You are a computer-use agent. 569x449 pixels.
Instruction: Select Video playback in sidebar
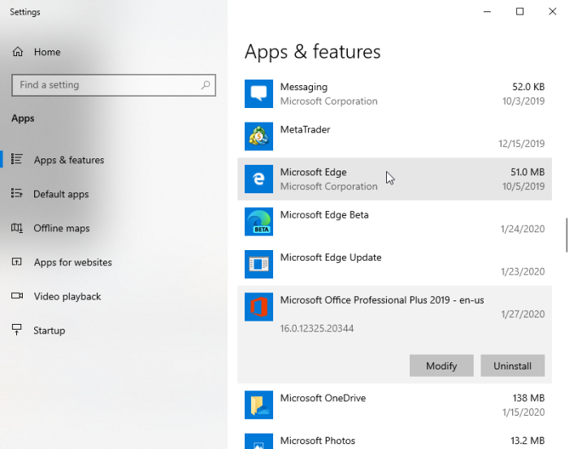coord(67,296)
